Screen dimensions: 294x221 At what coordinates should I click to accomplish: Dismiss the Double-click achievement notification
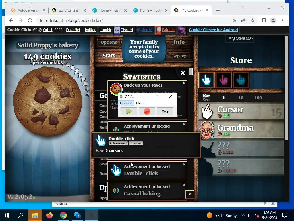click(184, 164)
